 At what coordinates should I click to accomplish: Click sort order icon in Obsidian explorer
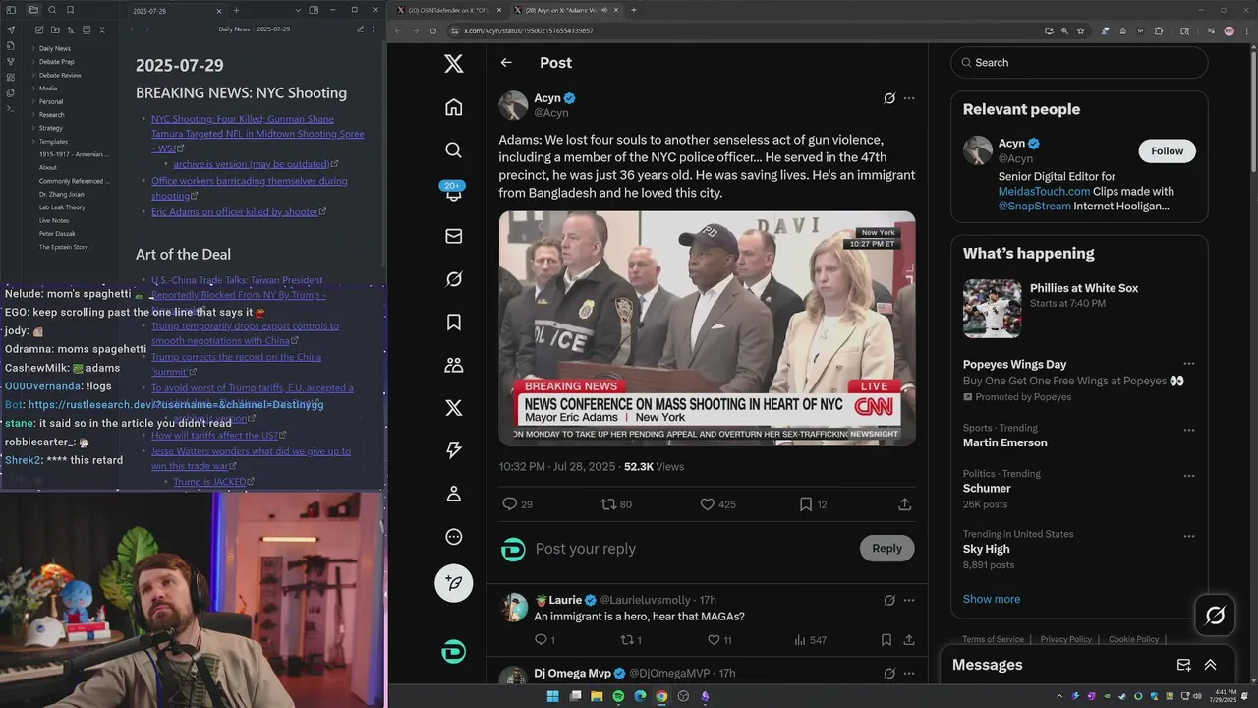click(x=71, y=29)
